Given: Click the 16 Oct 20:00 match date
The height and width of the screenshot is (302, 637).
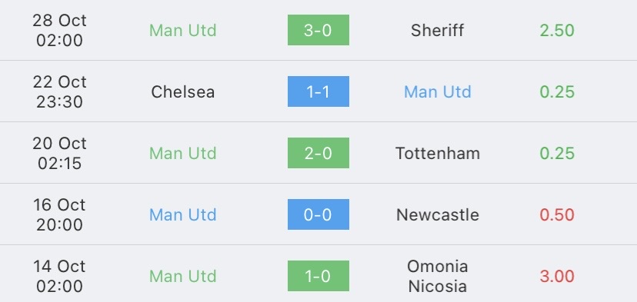Looking at the screenshot, I should [x=60, y=214].
